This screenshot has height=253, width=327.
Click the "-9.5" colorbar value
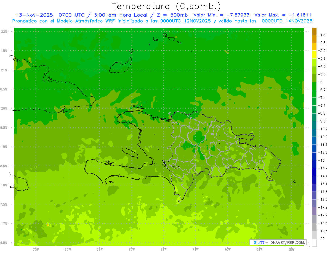click(x=322, y=121)
